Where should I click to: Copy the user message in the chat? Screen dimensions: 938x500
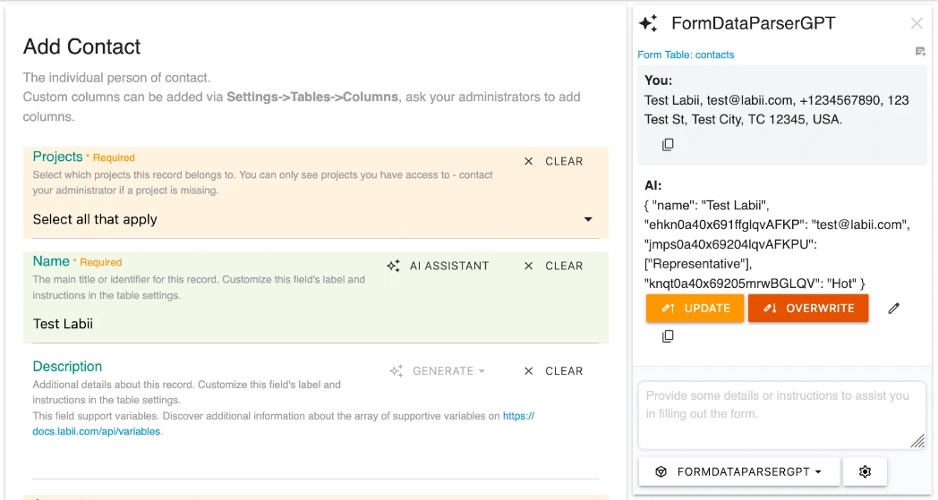tap(668, 145)
